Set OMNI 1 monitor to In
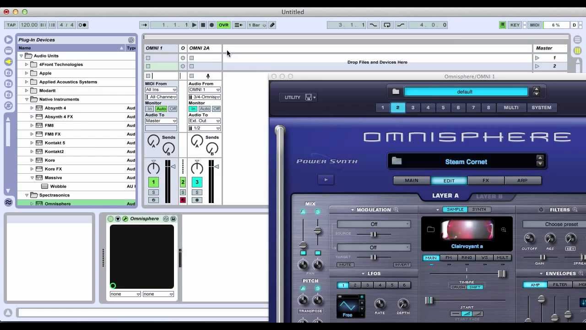 click(x=149, y=109)
